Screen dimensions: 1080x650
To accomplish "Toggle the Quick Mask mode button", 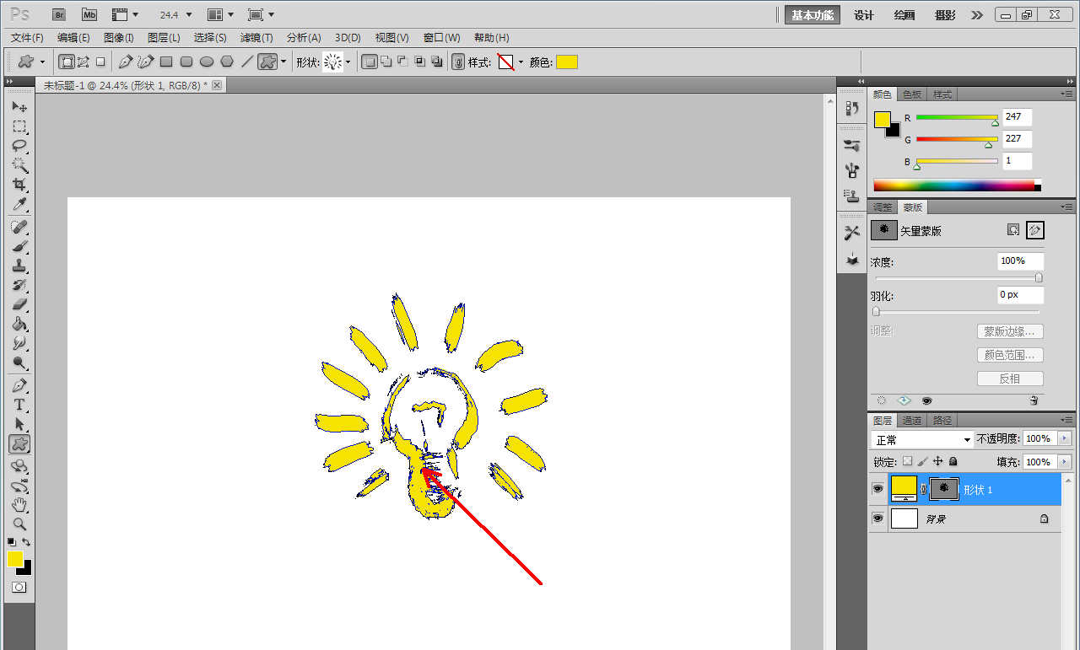I will tap(19, 587).
